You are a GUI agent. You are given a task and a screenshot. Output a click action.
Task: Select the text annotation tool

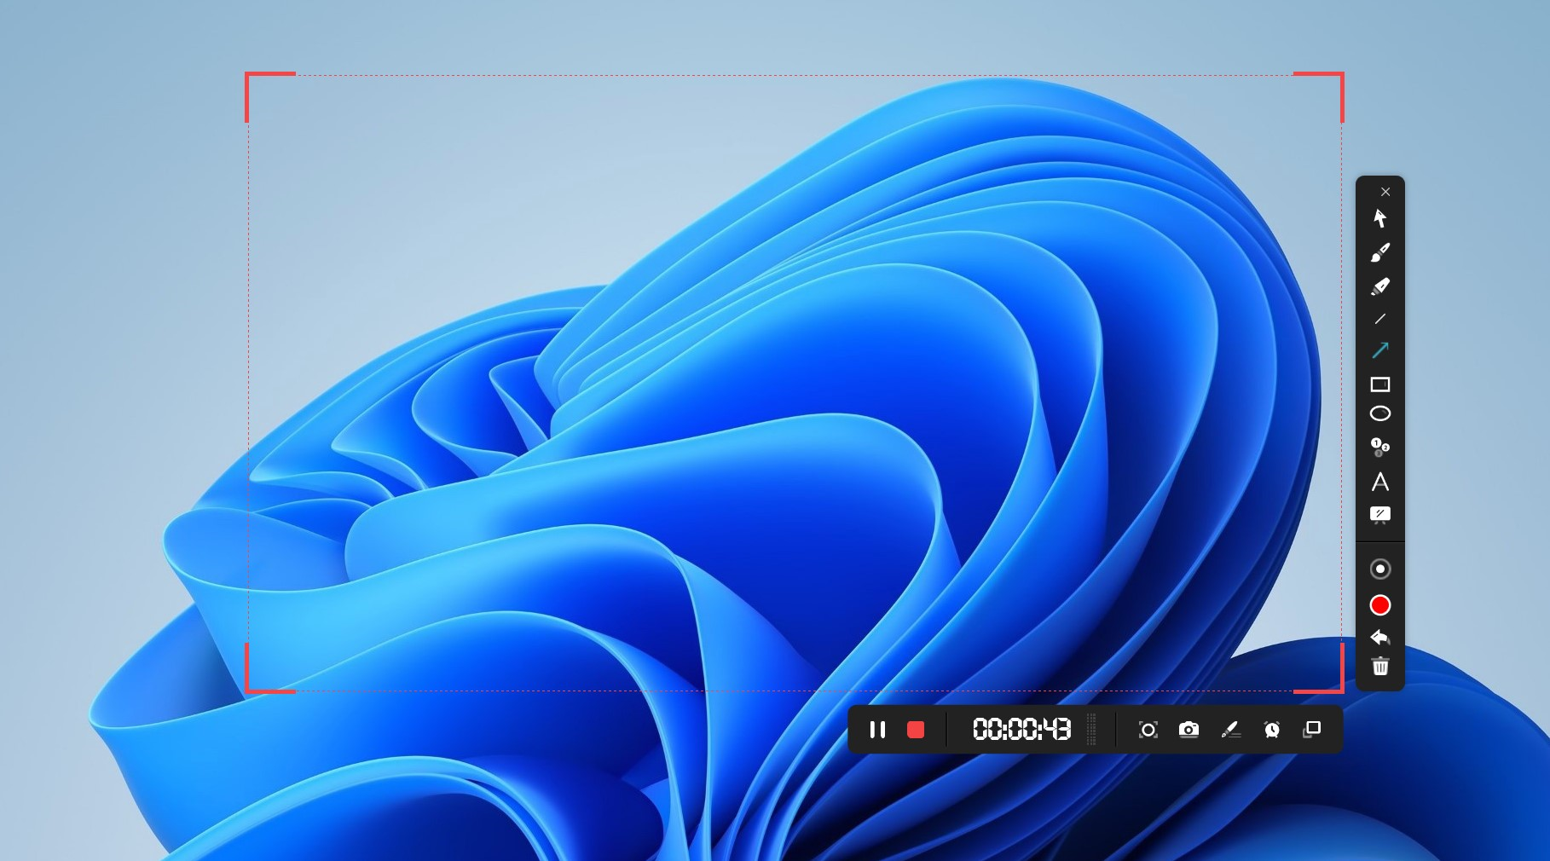pos(1381,482)
